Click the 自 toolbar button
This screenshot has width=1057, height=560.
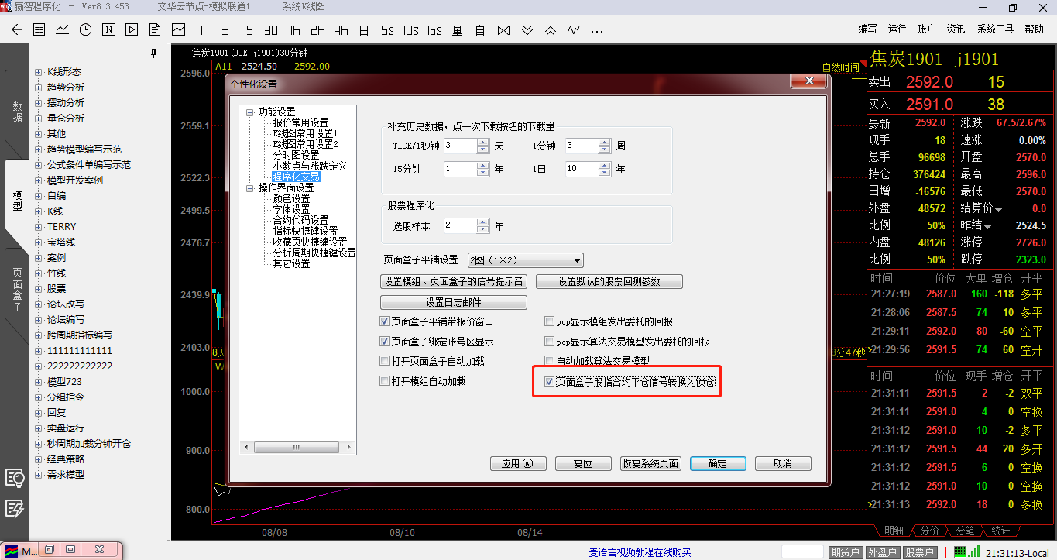pyautogui.click(x=480, y=30)
